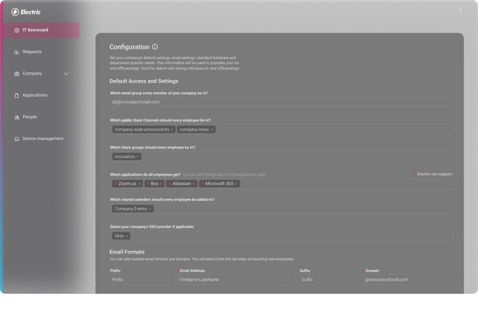
Task: Select Device management in the sidebar
Action: pos(43,138)
